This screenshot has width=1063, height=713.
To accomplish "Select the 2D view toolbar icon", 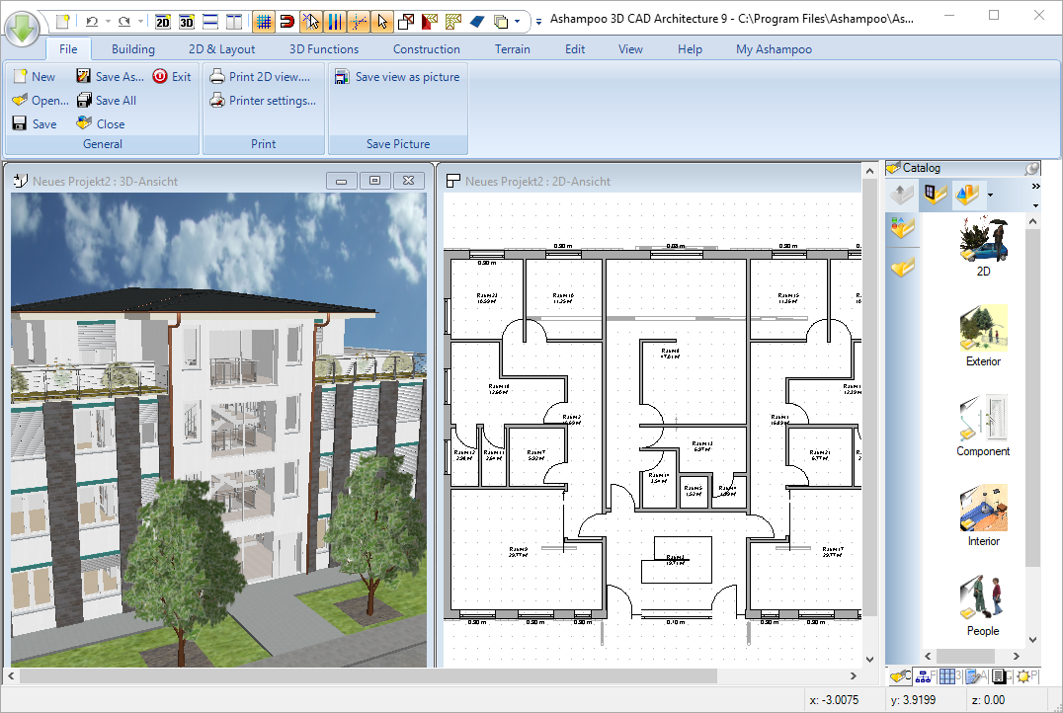I will click(163, 20).
